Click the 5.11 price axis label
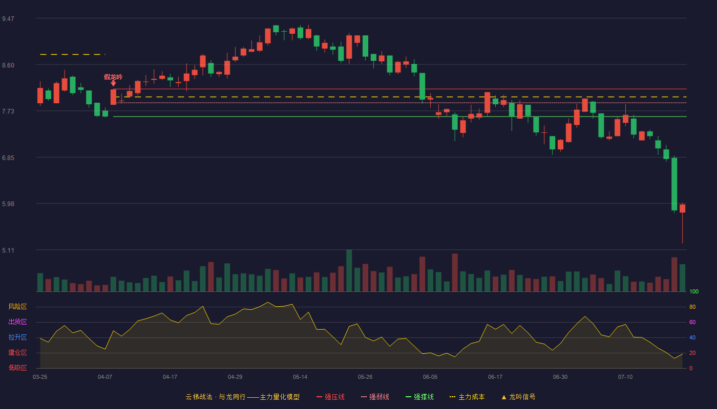This screenshot has height=409, width=717. click(8, 251)
